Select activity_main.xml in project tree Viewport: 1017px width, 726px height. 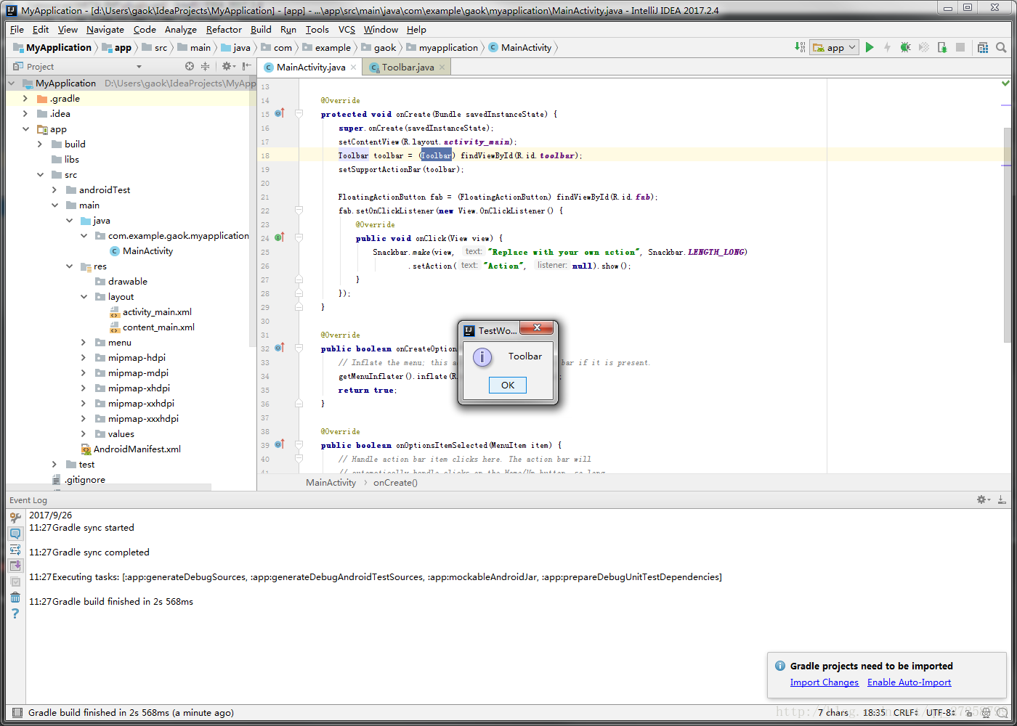(157, 312)
